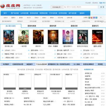Open the Iron Man 3 poster thumbnail

coord(38,37)
